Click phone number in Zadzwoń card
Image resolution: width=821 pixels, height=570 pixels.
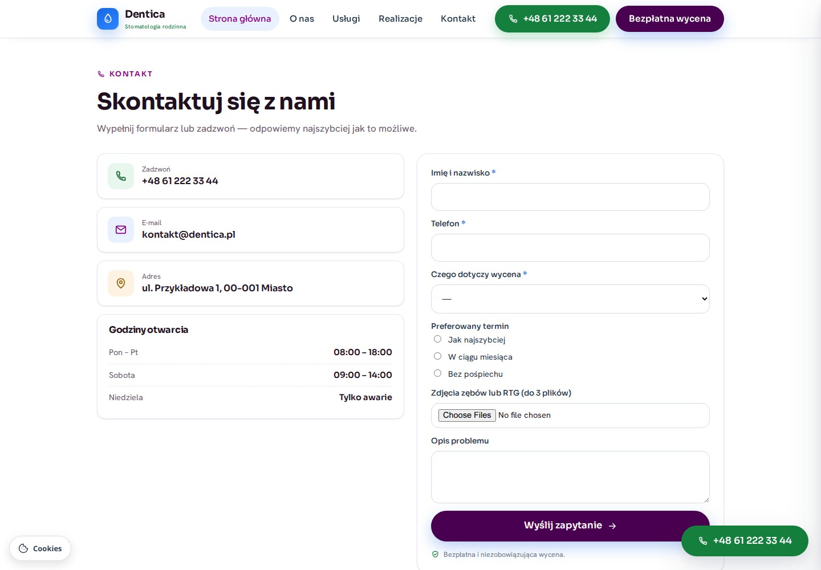click(180, 181)
